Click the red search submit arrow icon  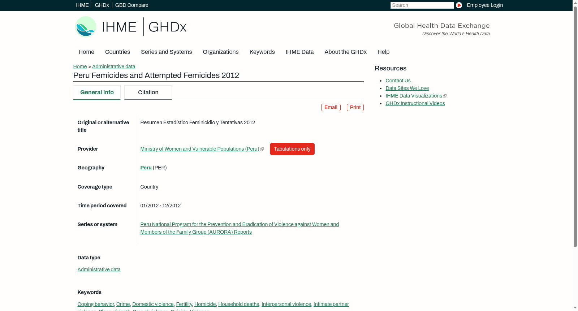[x=459, y=5]
